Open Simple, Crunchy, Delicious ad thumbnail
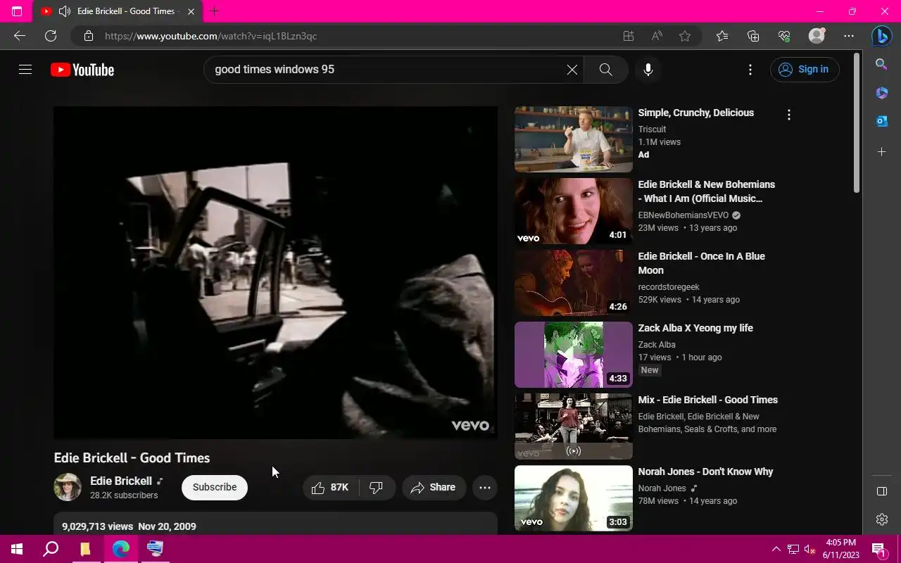Viewport: 901px width, 563px height. 574,139
